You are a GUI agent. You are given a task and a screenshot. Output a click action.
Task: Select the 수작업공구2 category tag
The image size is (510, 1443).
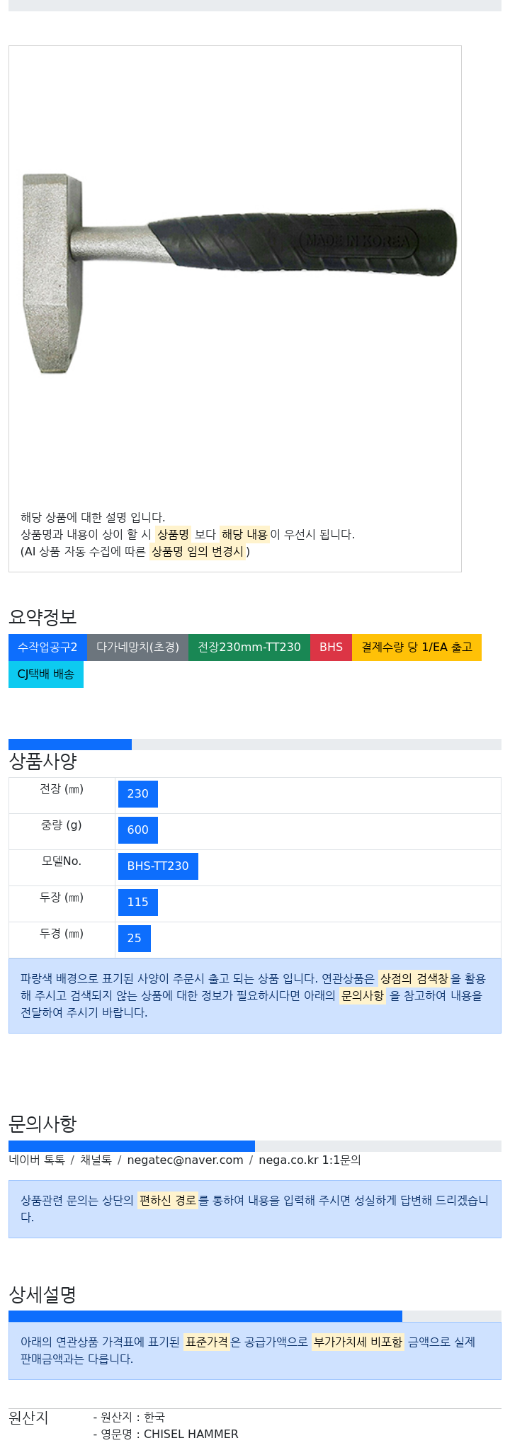point(47,647)
